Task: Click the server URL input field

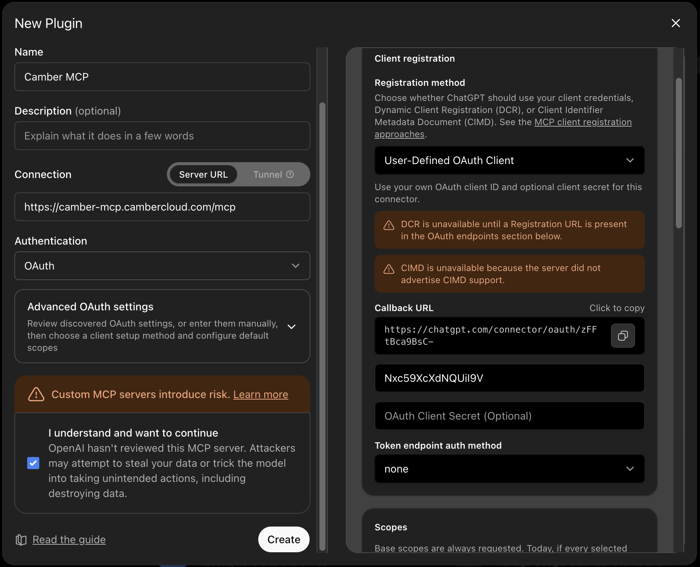Action: point(162,207)
